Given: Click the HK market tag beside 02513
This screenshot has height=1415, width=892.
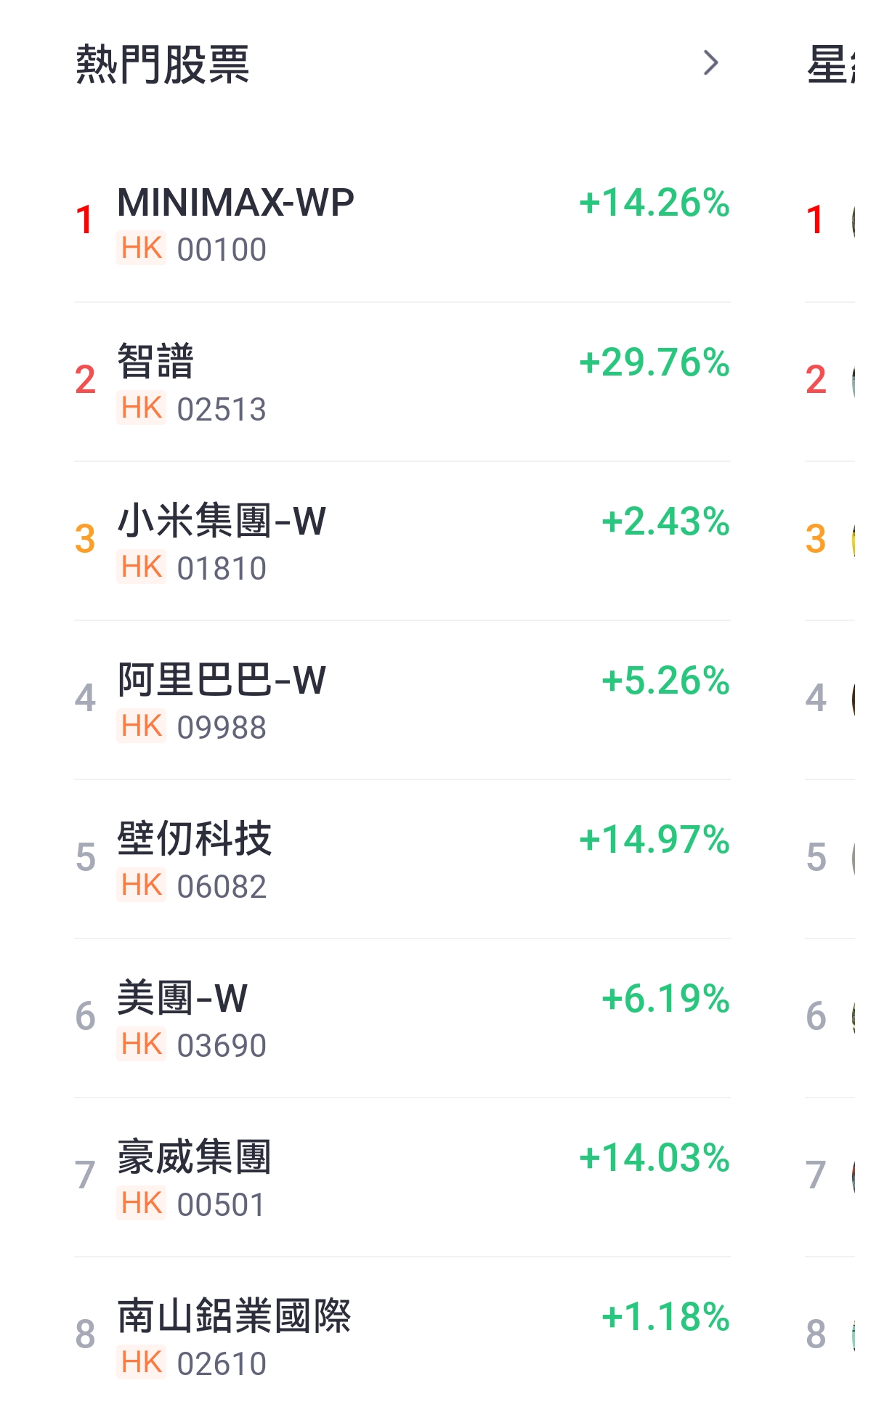Looking at the screenshot, I should click(x=142, y=408).
